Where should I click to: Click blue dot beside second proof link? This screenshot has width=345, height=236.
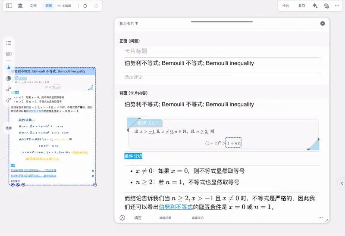pyautogui.click(x=93, y=176)
